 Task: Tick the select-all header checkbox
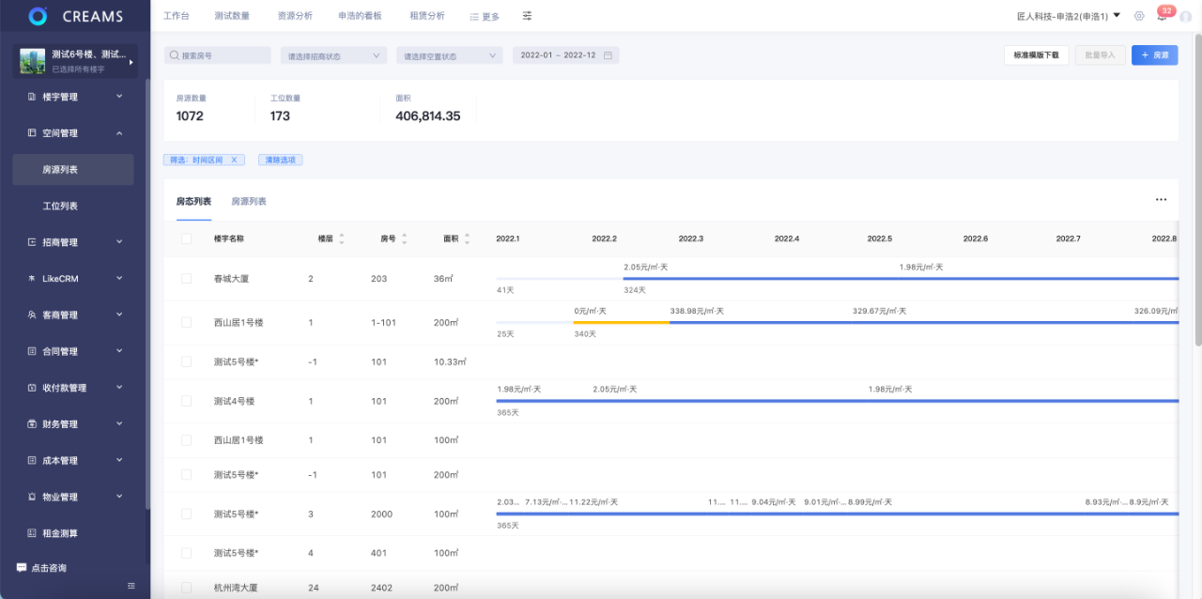pyautogui.click(x=186, y=238)
